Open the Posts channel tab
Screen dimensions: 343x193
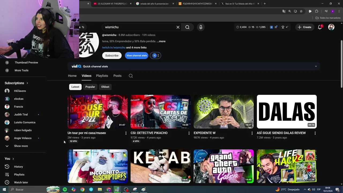[117, 76]
